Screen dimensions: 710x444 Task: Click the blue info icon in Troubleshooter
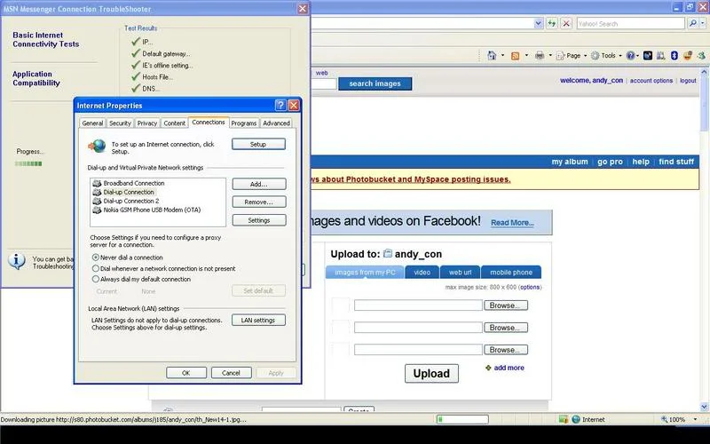point(17,261)
